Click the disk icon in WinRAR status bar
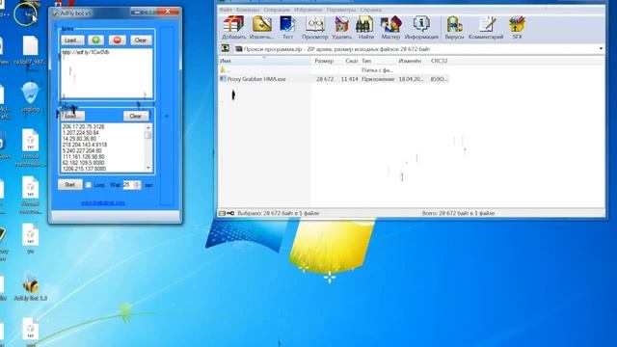This screenshot has height=347, width=617. (222, 213)
